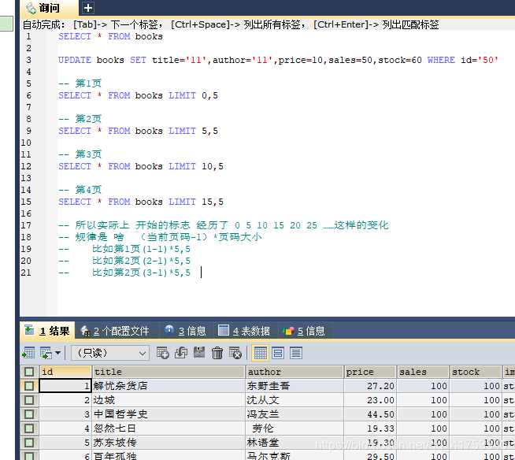Click the title cell 忽然七日
This screenshot has height=460, width=515.
[x=169, y=428]
